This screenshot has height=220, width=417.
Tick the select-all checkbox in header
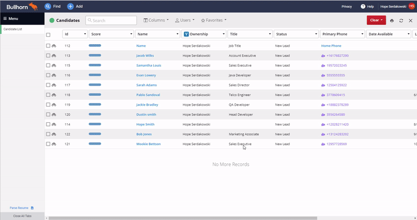click(48, 34)
